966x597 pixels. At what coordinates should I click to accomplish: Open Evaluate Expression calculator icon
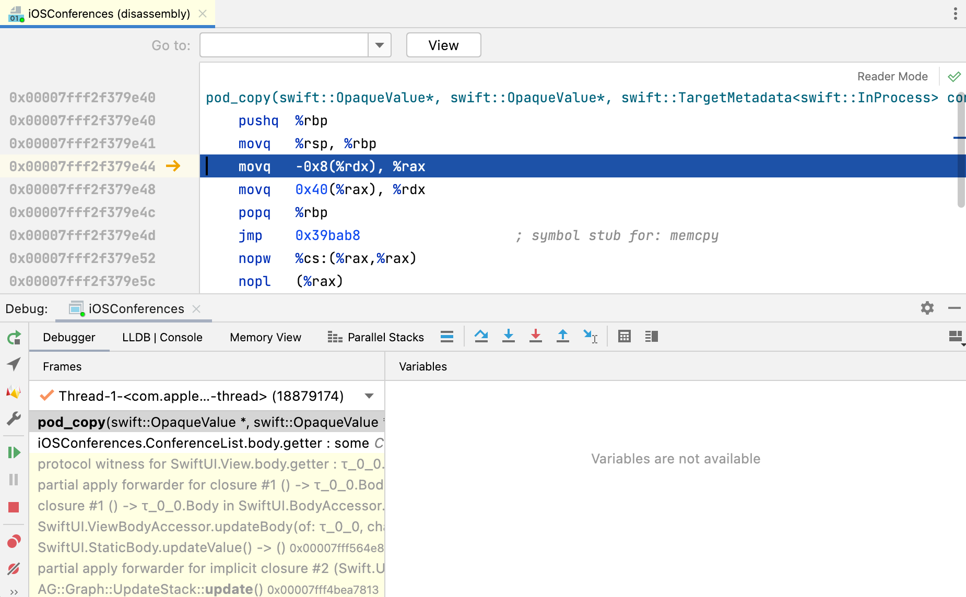pos(624,337)
